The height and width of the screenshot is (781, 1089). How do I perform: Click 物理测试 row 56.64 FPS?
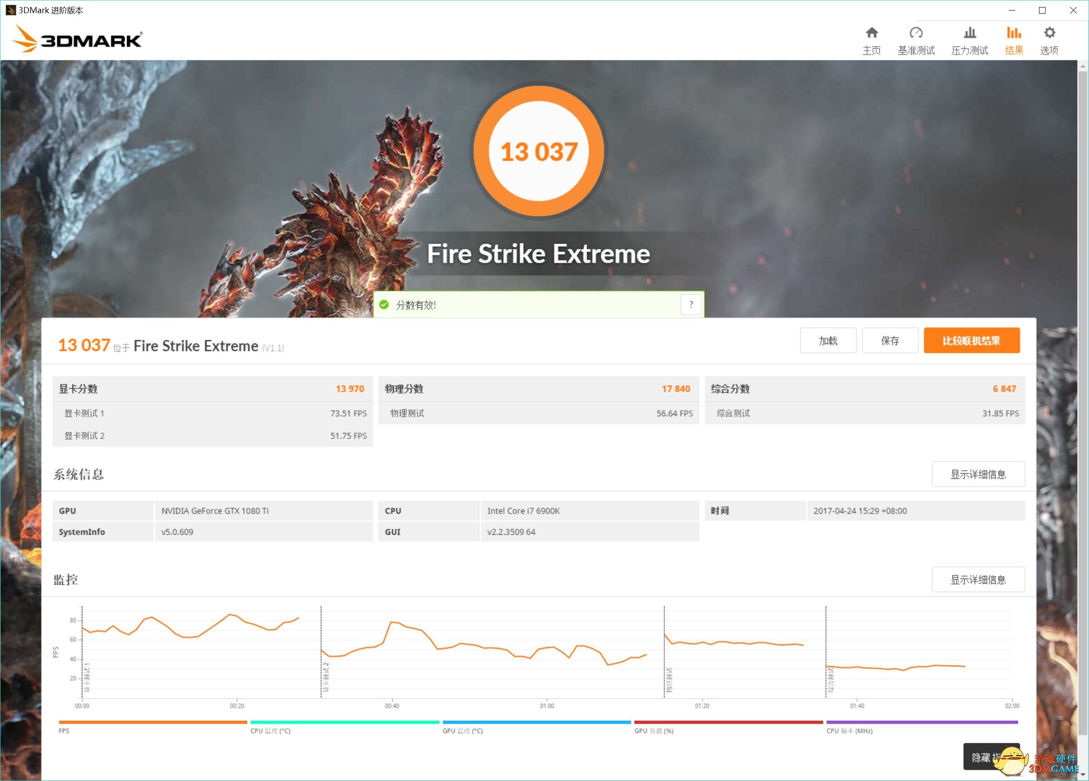539,413
